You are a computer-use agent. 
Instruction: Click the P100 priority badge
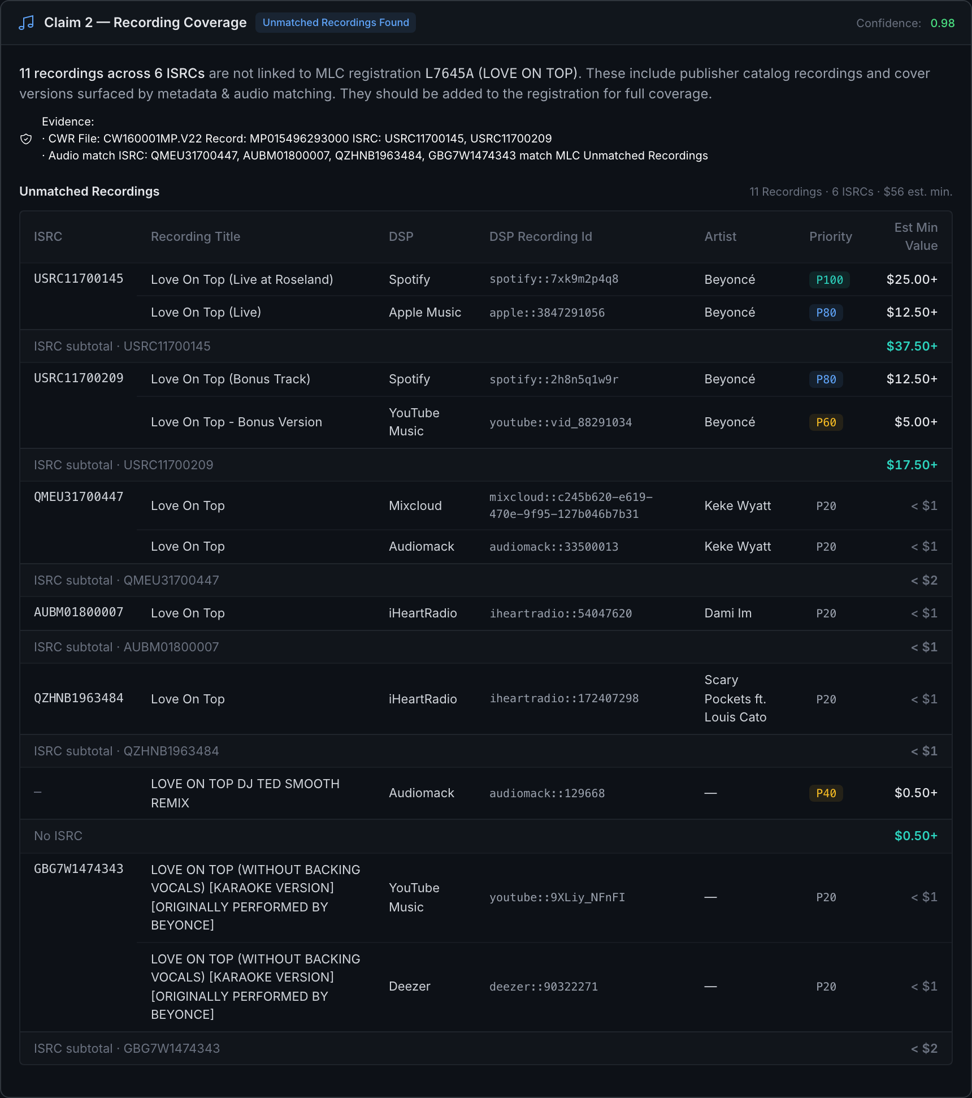pos(829,280)
